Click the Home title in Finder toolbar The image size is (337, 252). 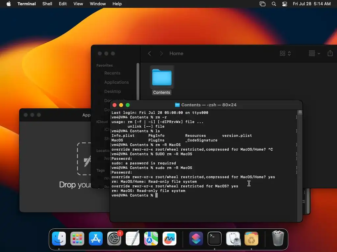(x=176, y=53)
